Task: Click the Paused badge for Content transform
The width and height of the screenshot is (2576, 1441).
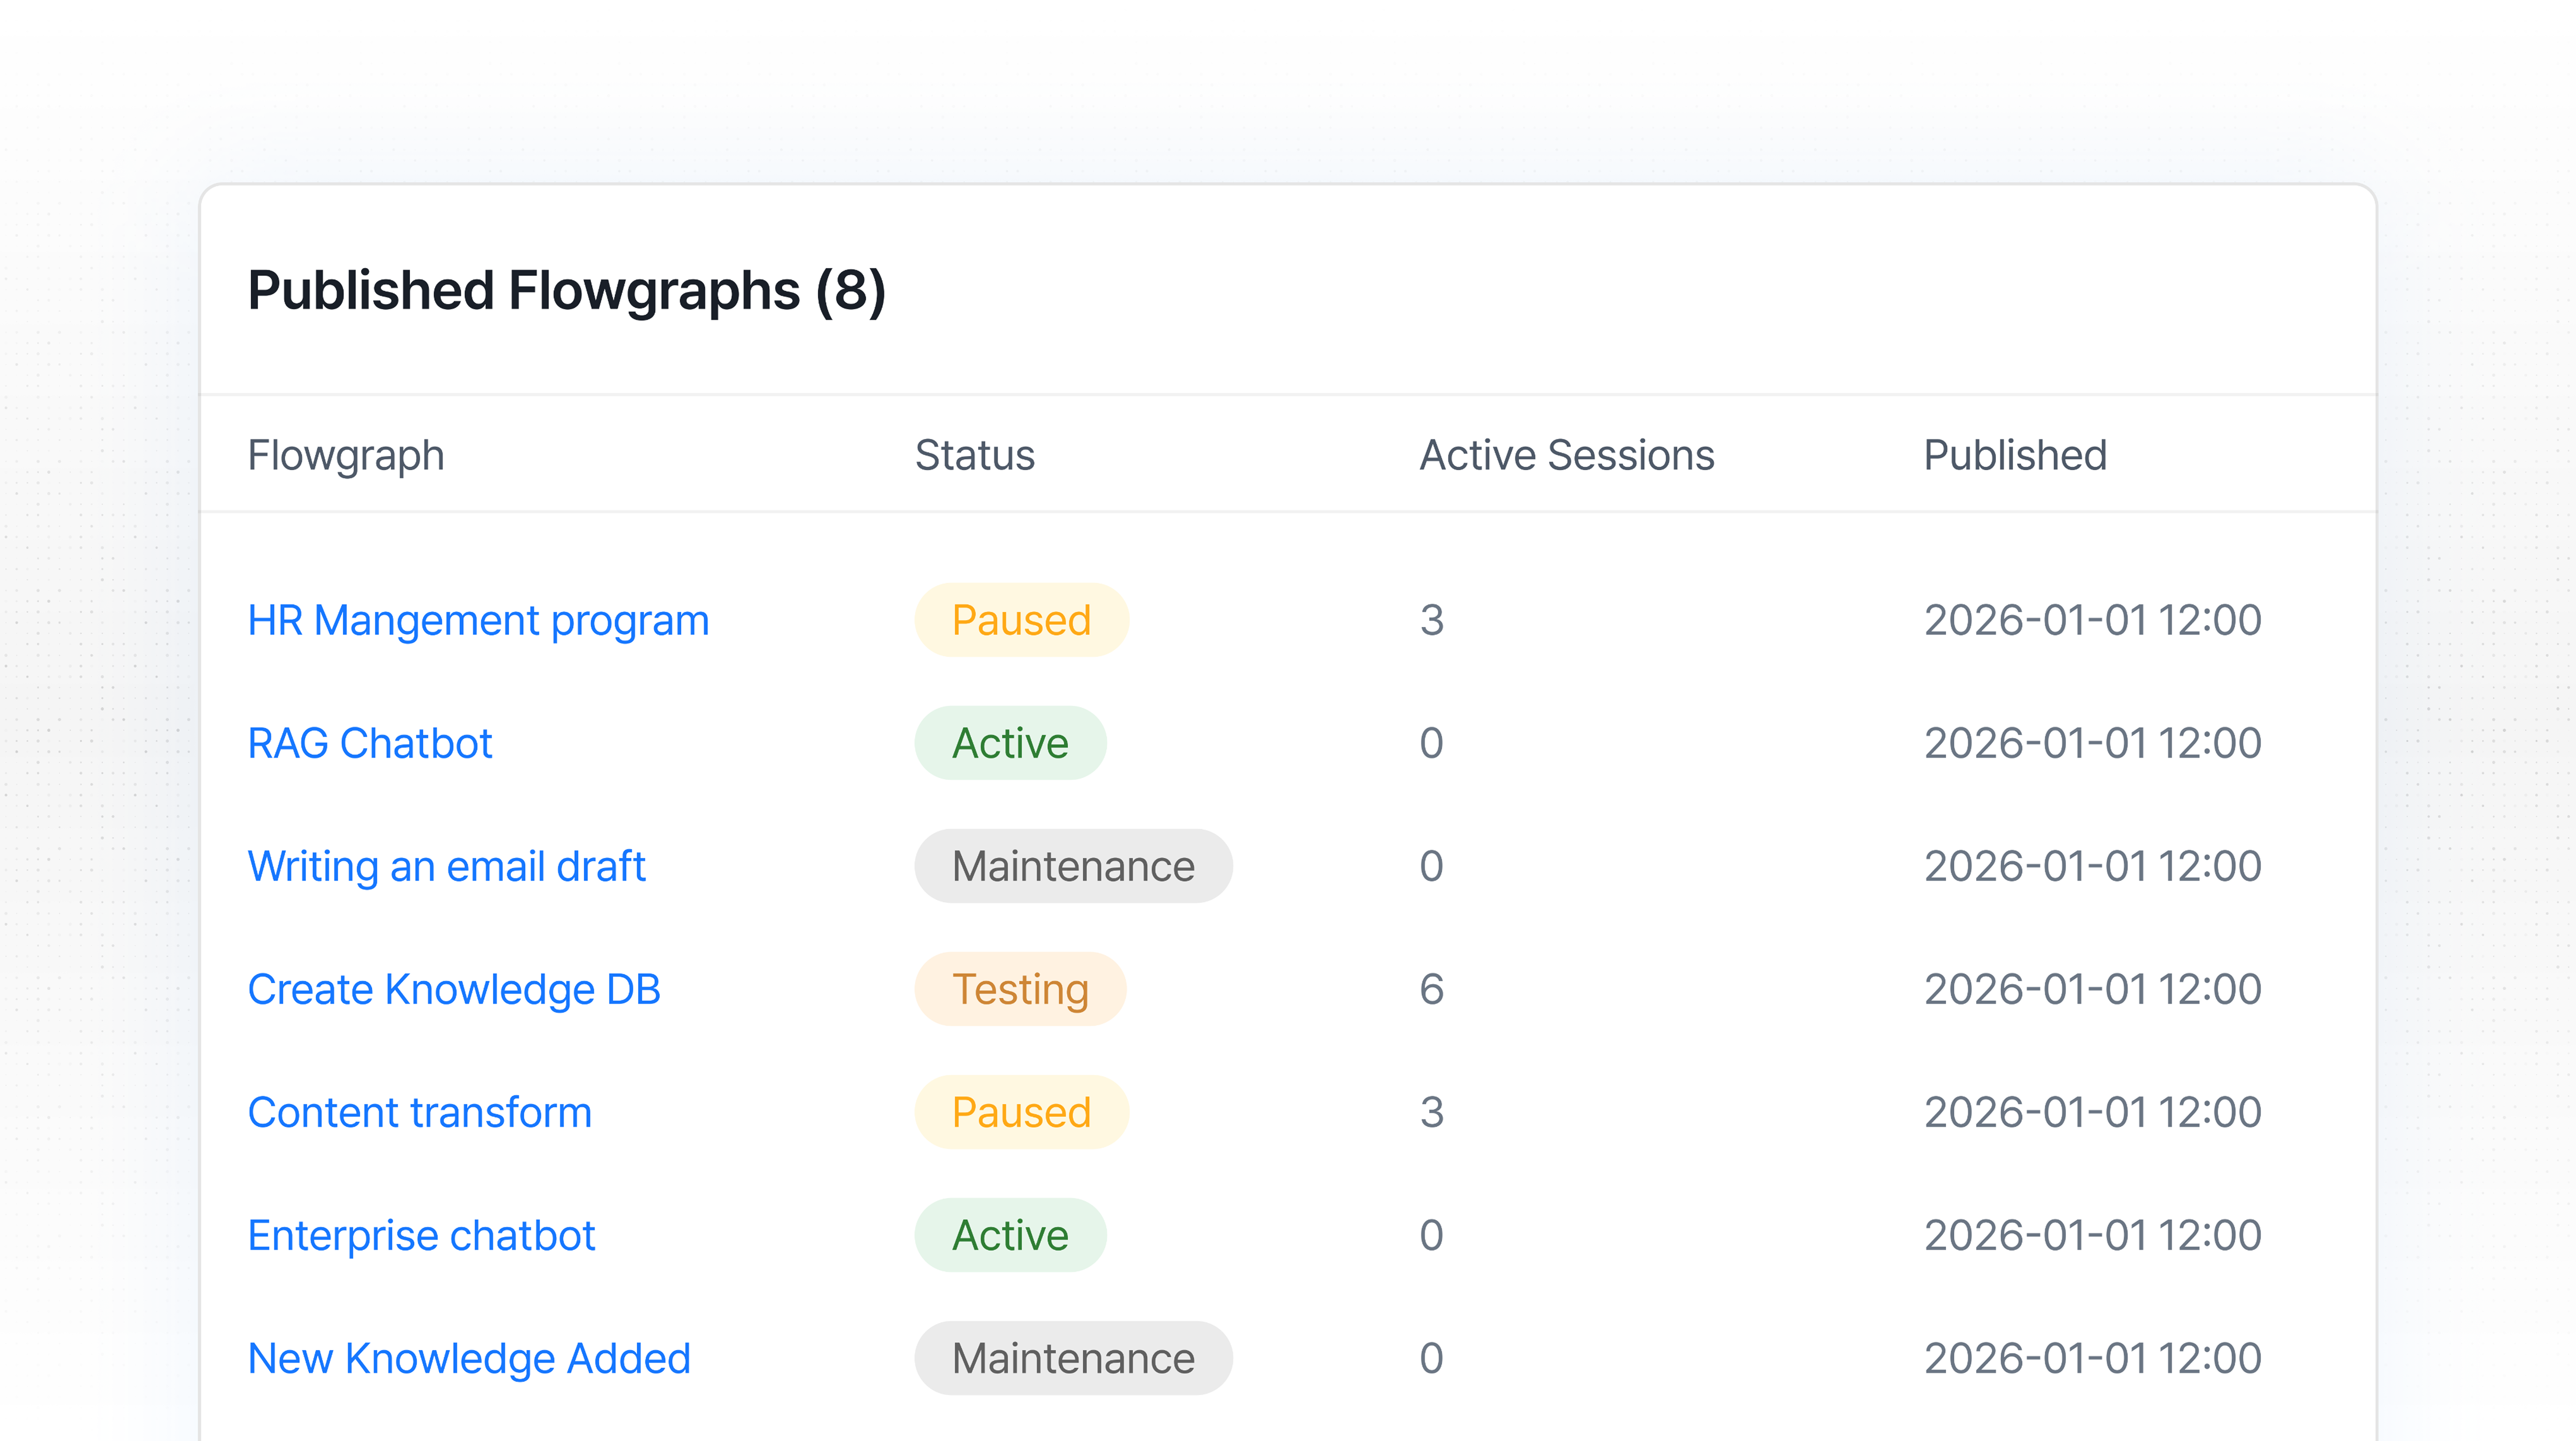Action: (1021, 1112)
